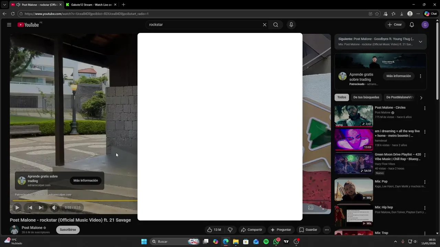Save the video with Guardar
Viewport: 440px width, 247px height.
coord(308,230)
